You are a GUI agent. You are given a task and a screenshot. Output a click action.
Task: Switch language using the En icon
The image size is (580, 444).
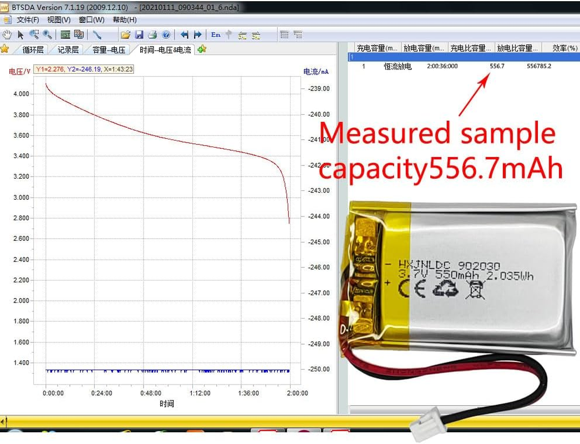coord(216,34)
